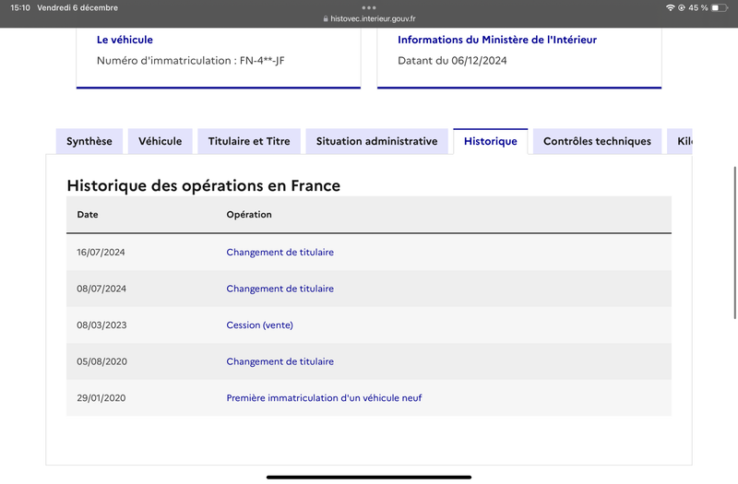
Task: Tap the 45 % battery percentage
Action: click(698, 7)
